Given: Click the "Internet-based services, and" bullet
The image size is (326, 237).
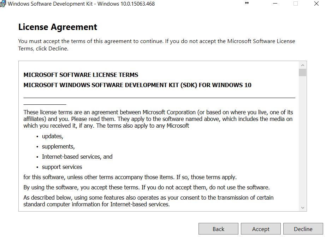Looking at the screenshot, I should click(77, 157).
